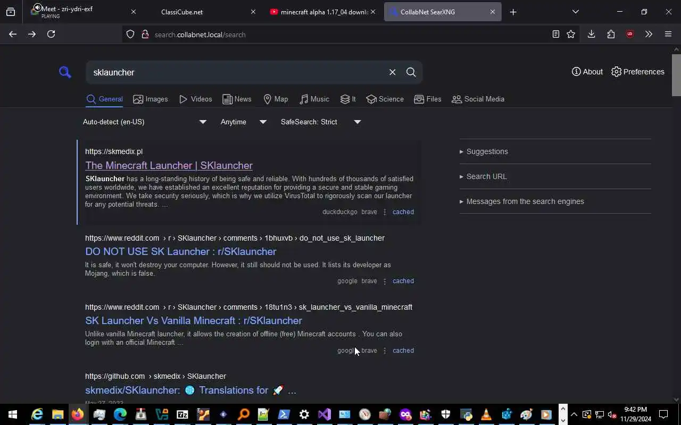This screenshot has width=681, height=425.
Task: Click the SearXNG magnifier logo
Action: coord(65,72)
